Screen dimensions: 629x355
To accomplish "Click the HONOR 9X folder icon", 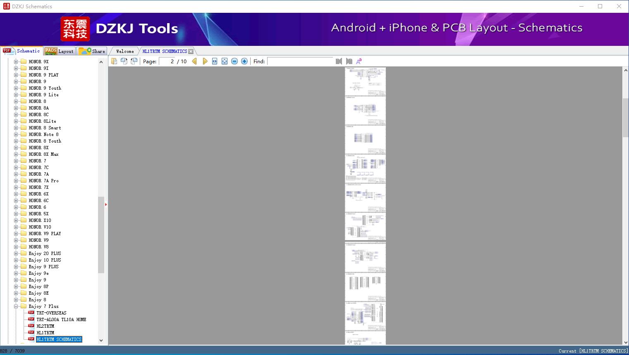I will (24, 62).
